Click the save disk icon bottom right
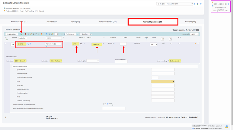This screenshot has height=130, width=233. point(227,127)
